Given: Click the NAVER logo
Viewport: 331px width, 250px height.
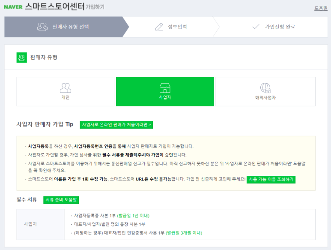Looking at the screenshot, I should [13, 7].
